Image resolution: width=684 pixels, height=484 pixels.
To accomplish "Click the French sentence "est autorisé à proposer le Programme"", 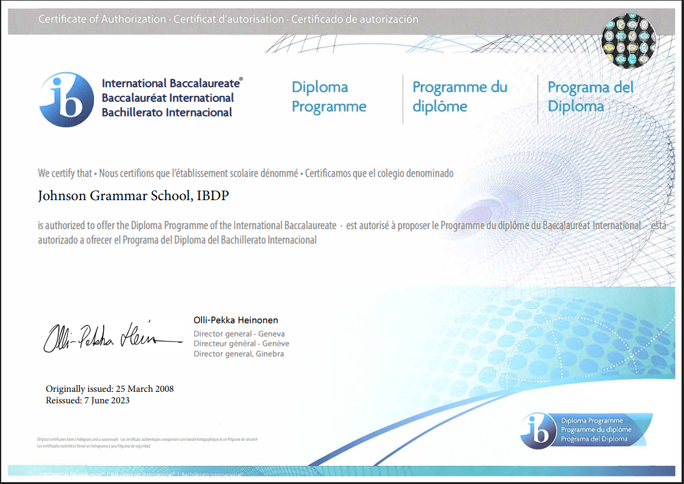I will click(x=494, y=225).
